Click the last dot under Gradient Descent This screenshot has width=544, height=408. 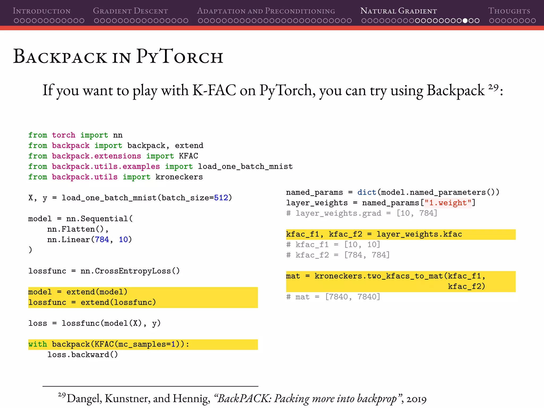tap(186, 21)
